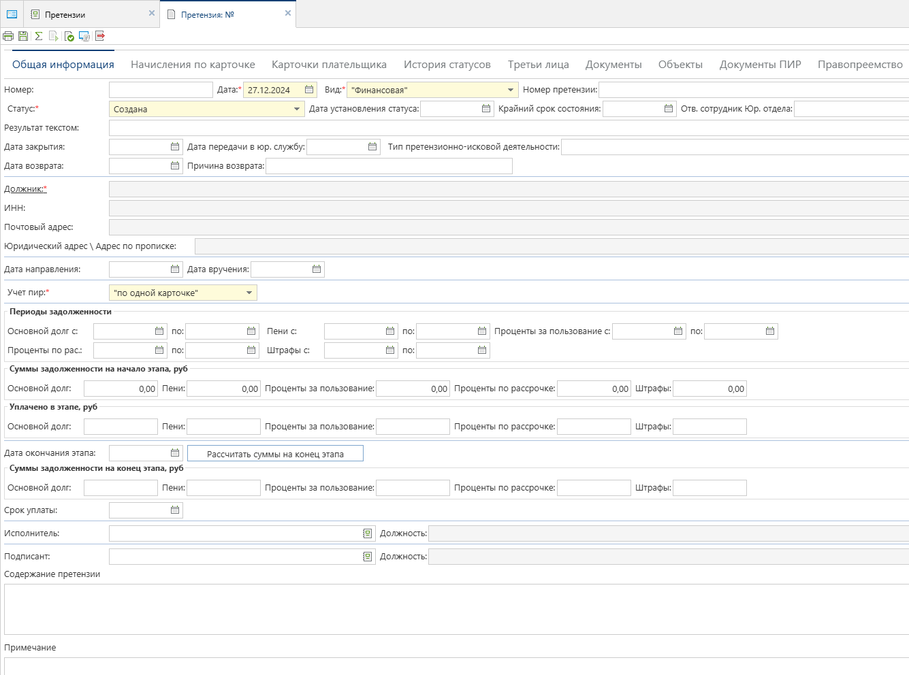This screenshot has width=909, height=675.
Task: Open the Подписант lookup list icon
Action: [x=368, y=557]
